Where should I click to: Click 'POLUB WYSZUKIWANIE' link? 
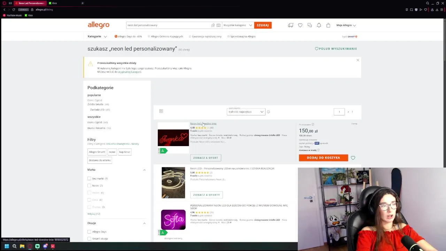click(x=336, y=49)
